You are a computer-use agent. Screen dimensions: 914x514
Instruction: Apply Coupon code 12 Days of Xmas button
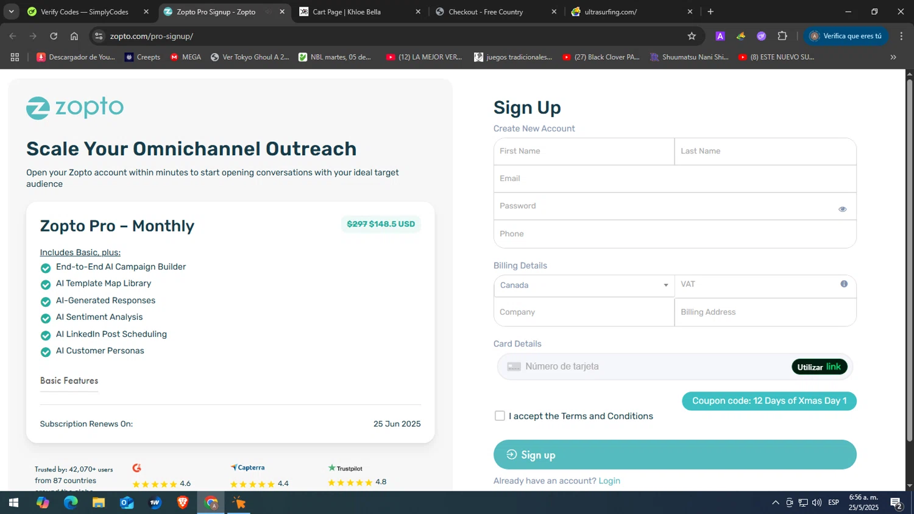click(x=769, y=401)
